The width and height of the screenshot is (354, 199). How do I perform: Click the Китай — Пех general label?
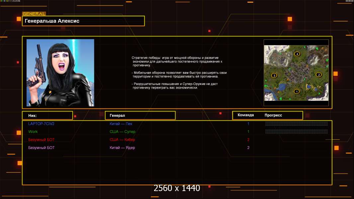click(x=121, y=124)
